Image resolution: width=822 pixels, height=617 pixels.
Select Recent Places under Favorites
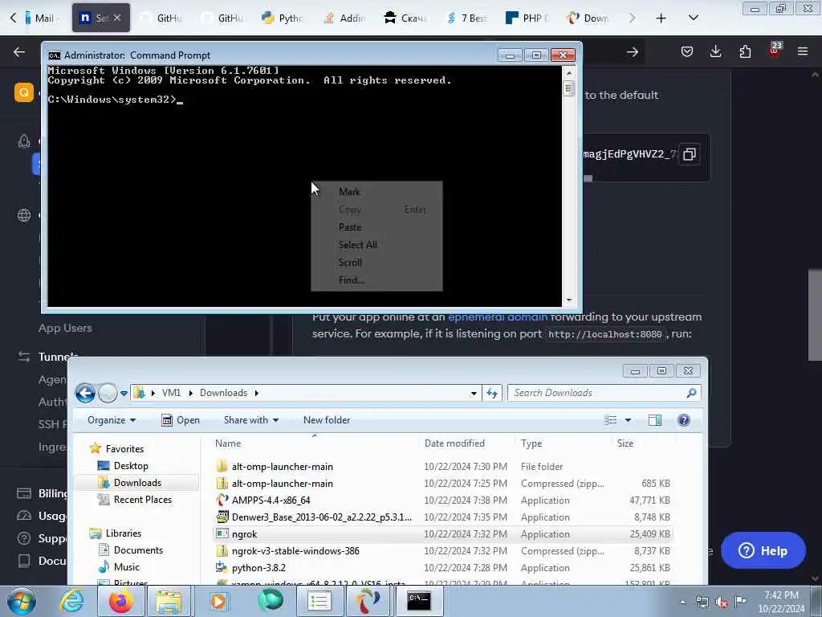click(143, 500)
